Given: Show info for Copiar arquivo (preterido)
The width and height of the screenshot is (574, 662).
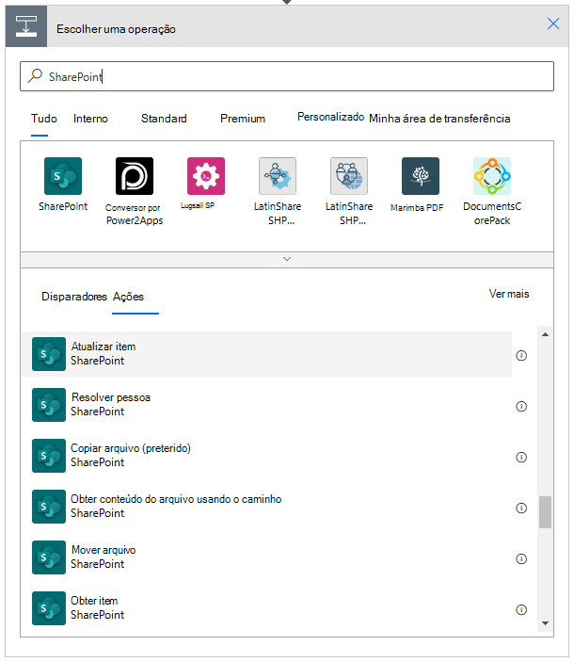Looking at the screenshot, I should point(521,458).
